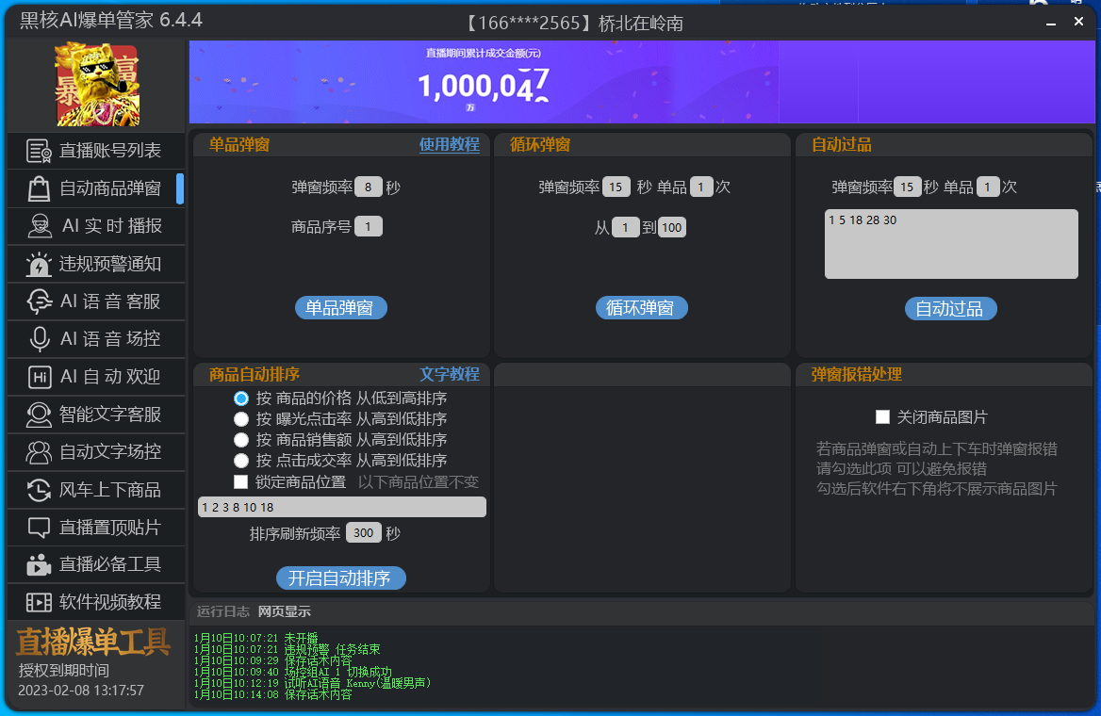Open the 直播账号列表 menu item
The width and height of the screenshot is (1101, 716).
click(96, 150)
